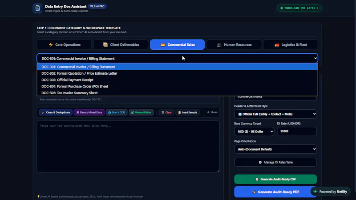Focus the FX Rate (USD/IDR) field
Viewport: 356px width, 200px height.
click(297, 131)
